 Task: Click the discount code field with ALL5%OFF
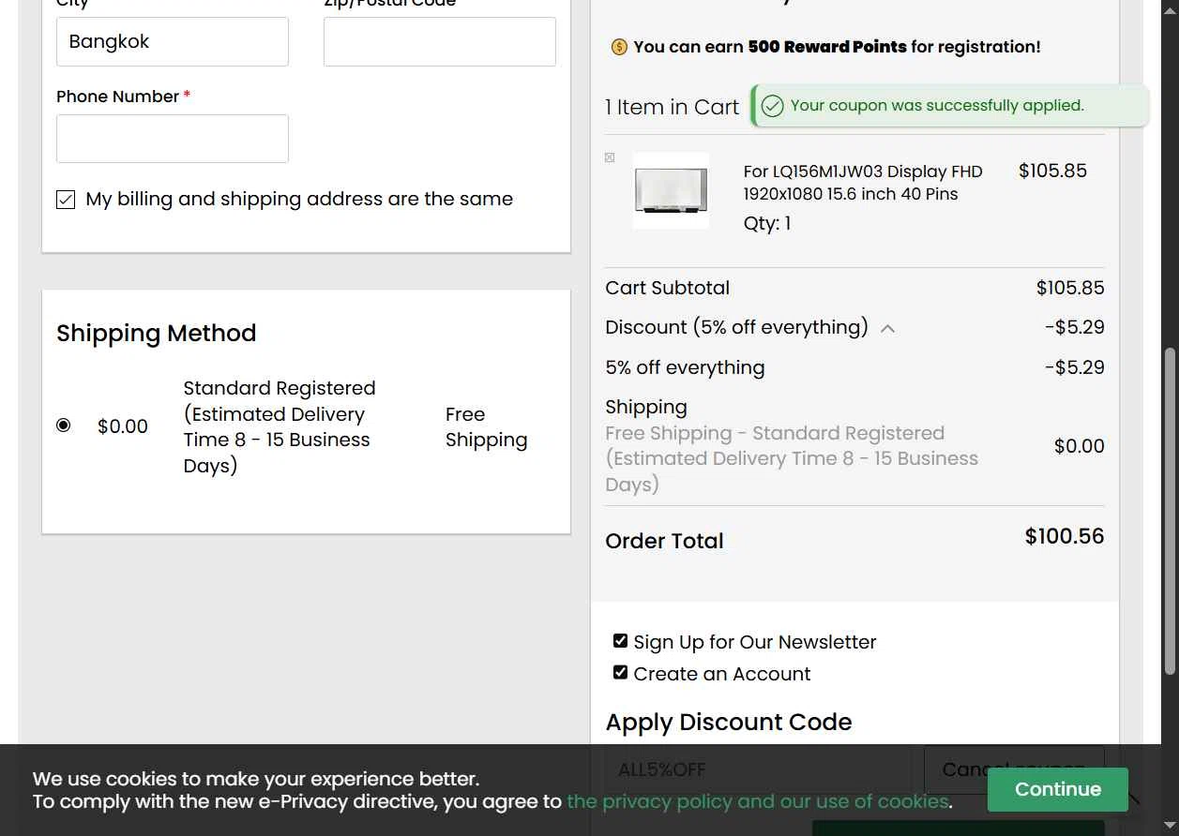(758, 769)
